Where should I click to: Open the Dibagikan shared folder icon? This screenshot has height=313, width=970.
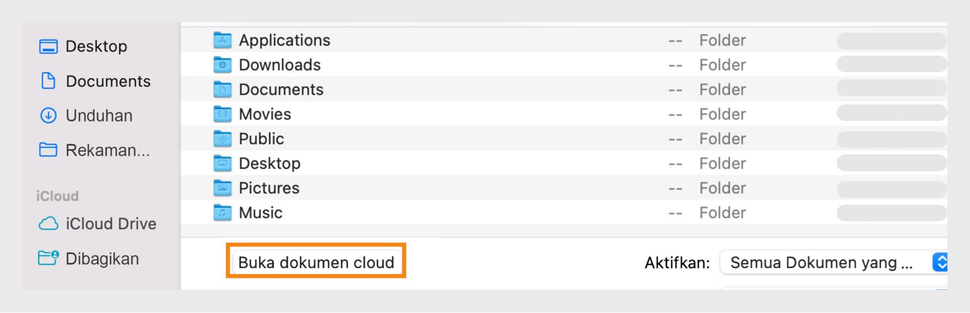(48, 258)
